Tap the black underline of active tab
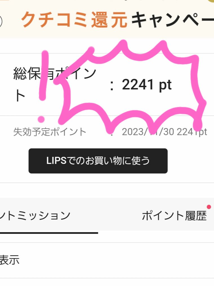This screenshot has height=286, width=214. click(x=49, y=233)
